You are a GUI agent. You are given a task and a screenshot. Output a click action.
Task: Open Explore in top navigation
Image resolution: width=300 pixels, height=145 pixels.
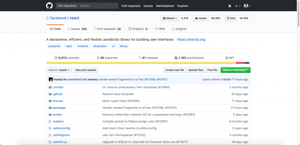183,6
